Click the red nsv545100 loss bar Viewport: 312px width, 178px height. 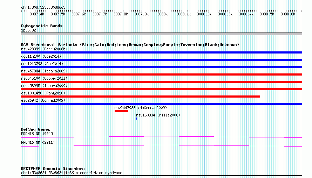point(161,82)
